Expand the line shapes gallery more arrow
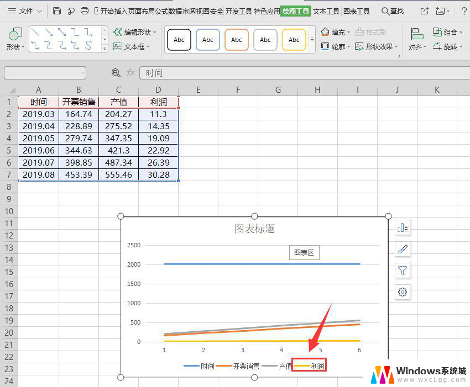 click(x=105, y=48)
